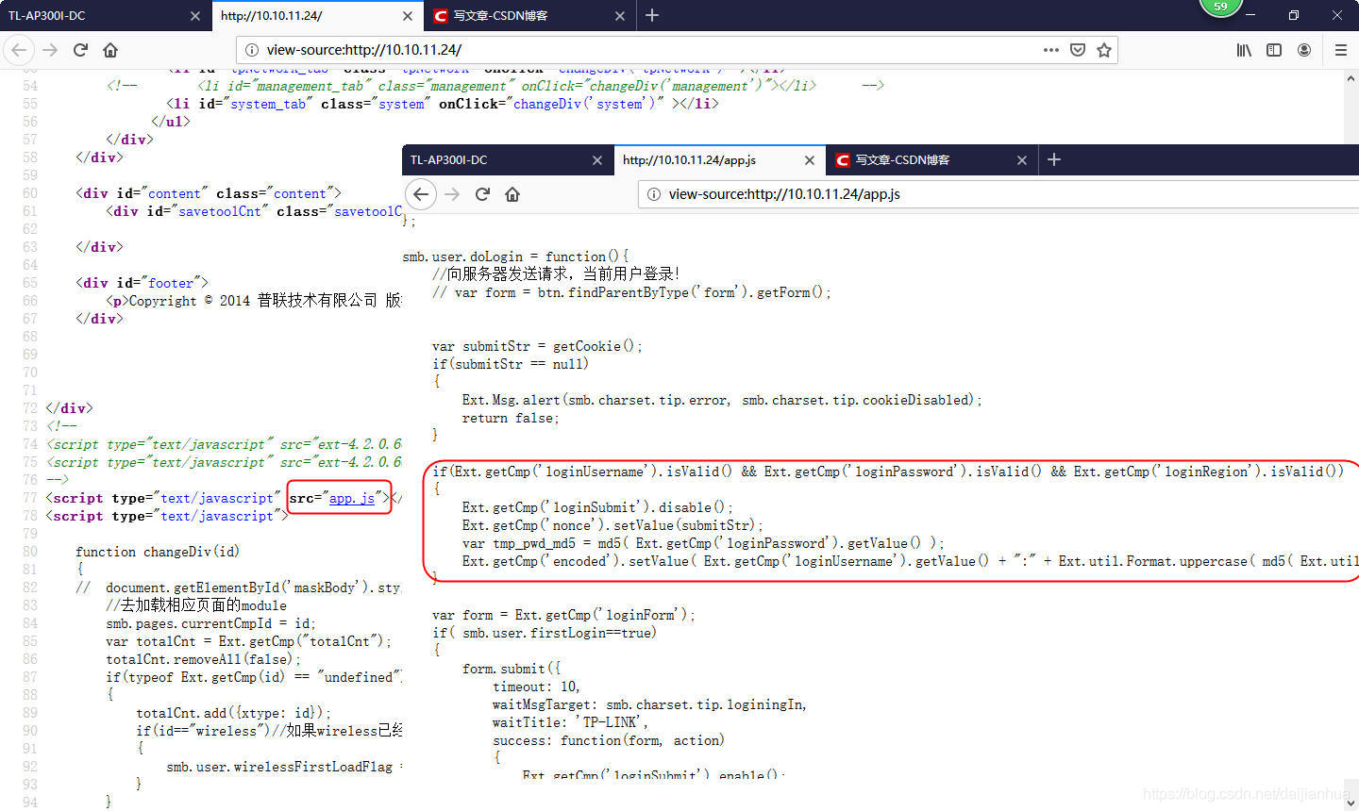Click line number 77 in source gutter
Image resolution: width=1359 pixels, height=811 pixels.
pyautogui.click(x=29, y=498)
